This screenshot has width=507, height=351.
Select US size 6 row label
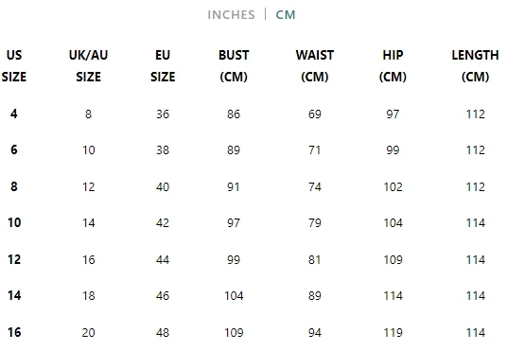(x=14, y=149)
